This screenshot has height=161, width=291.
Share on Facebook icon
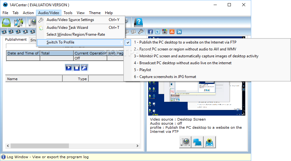[150, 32]
